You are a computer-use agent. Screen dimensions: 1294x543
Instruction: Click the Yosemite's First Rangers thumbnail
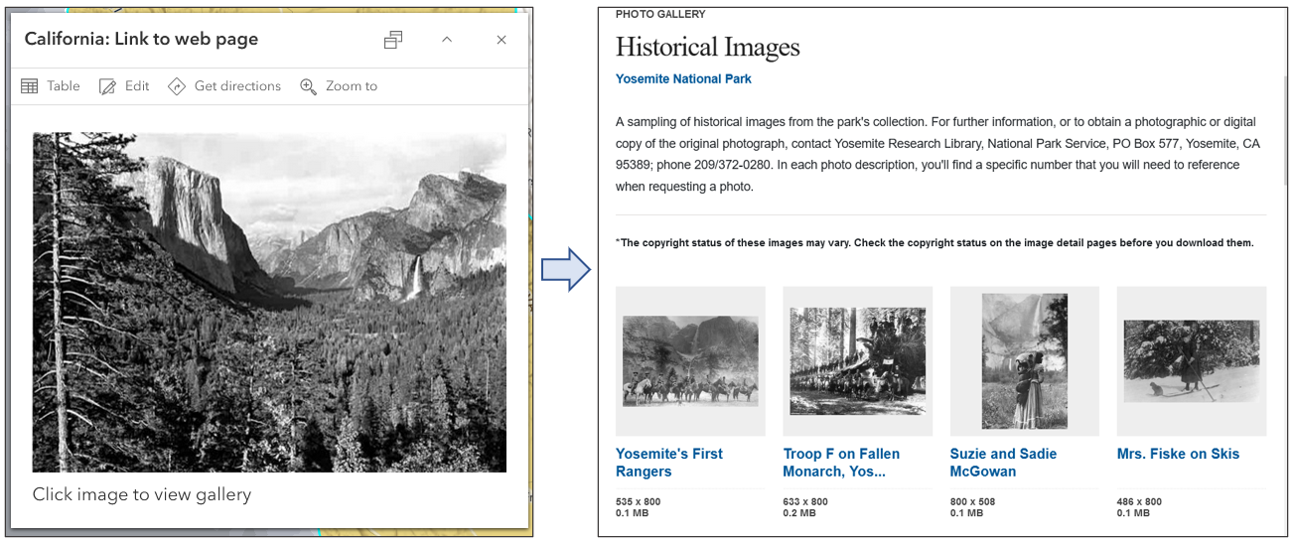(690, 361)
